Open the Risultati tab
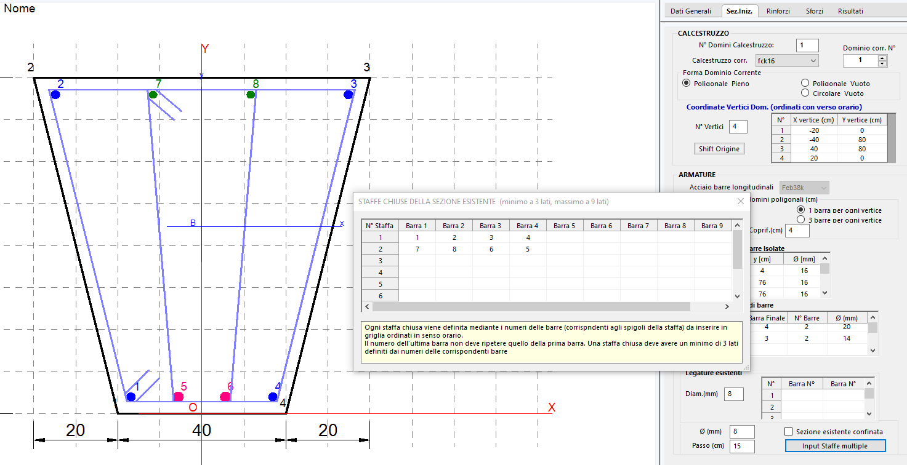 point(850,11)
